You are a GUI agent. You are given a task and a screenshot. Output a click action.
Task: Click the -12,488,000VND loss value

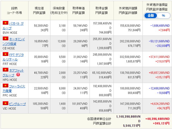click(x=159, y=88)
